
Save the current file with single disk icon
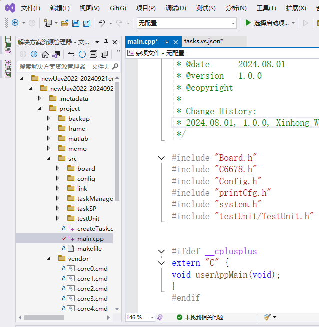76,23
